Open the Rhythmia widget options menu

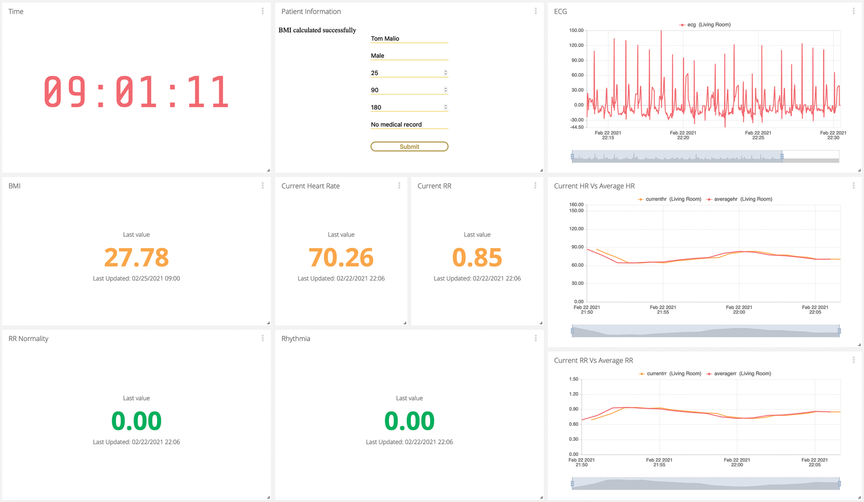(536, 338)
